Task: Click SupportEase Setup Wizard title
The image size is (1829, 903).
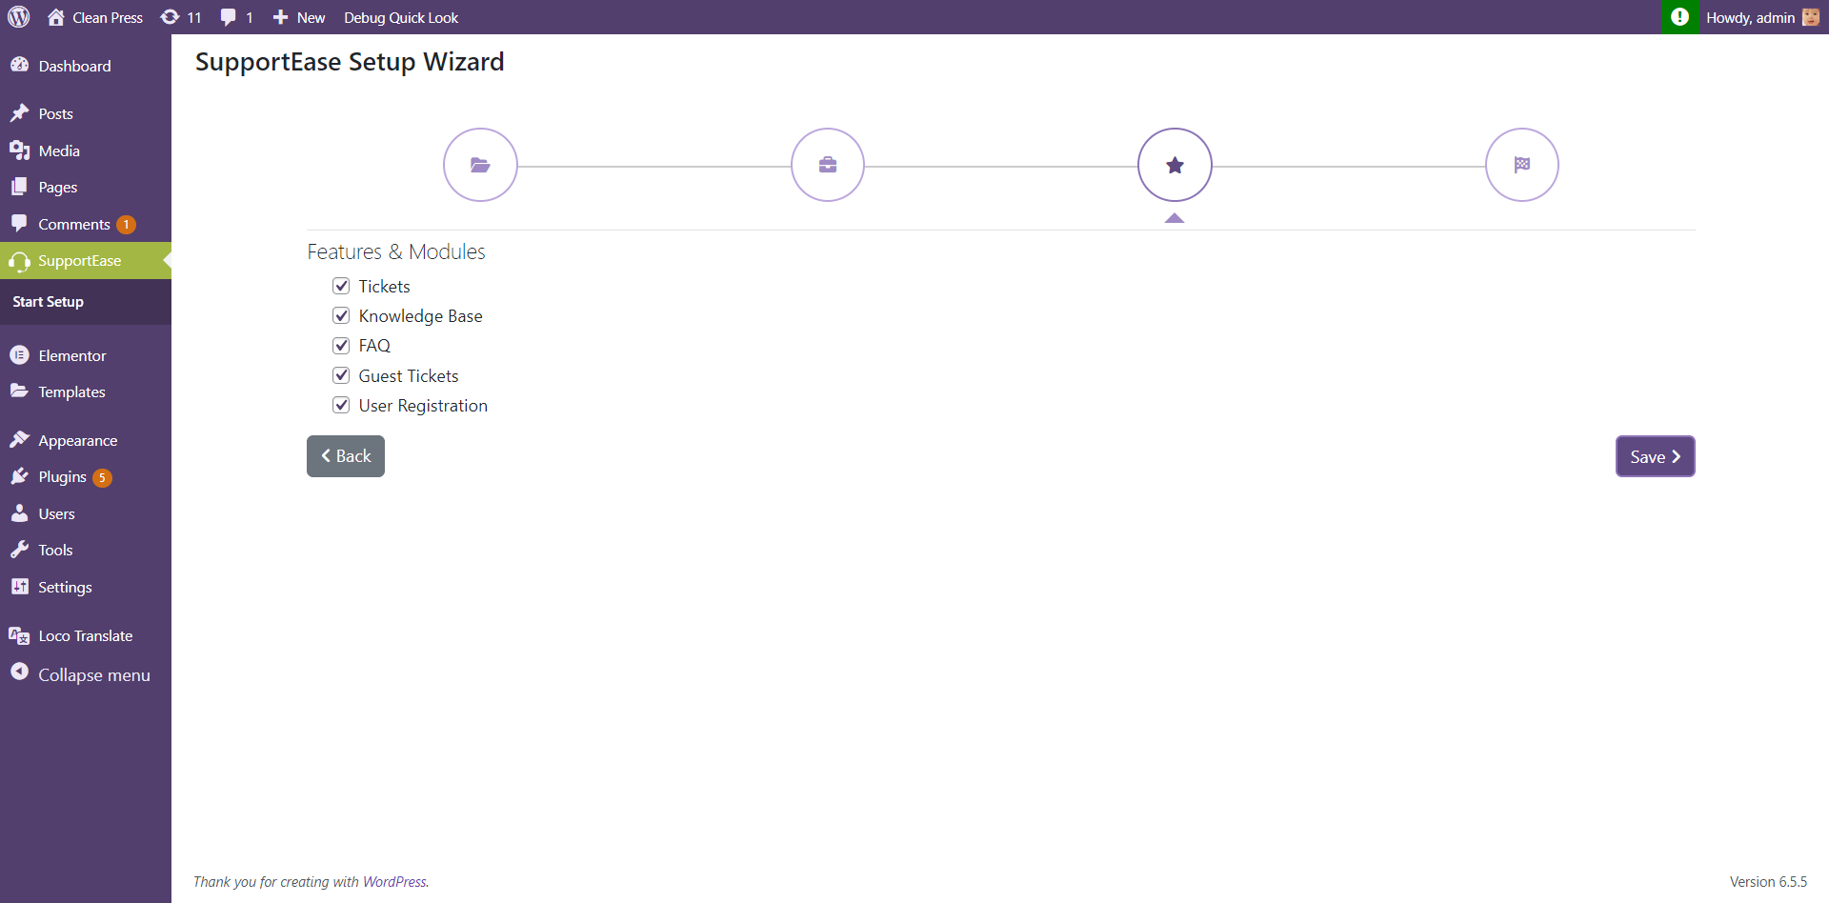Action: [350, 62]
